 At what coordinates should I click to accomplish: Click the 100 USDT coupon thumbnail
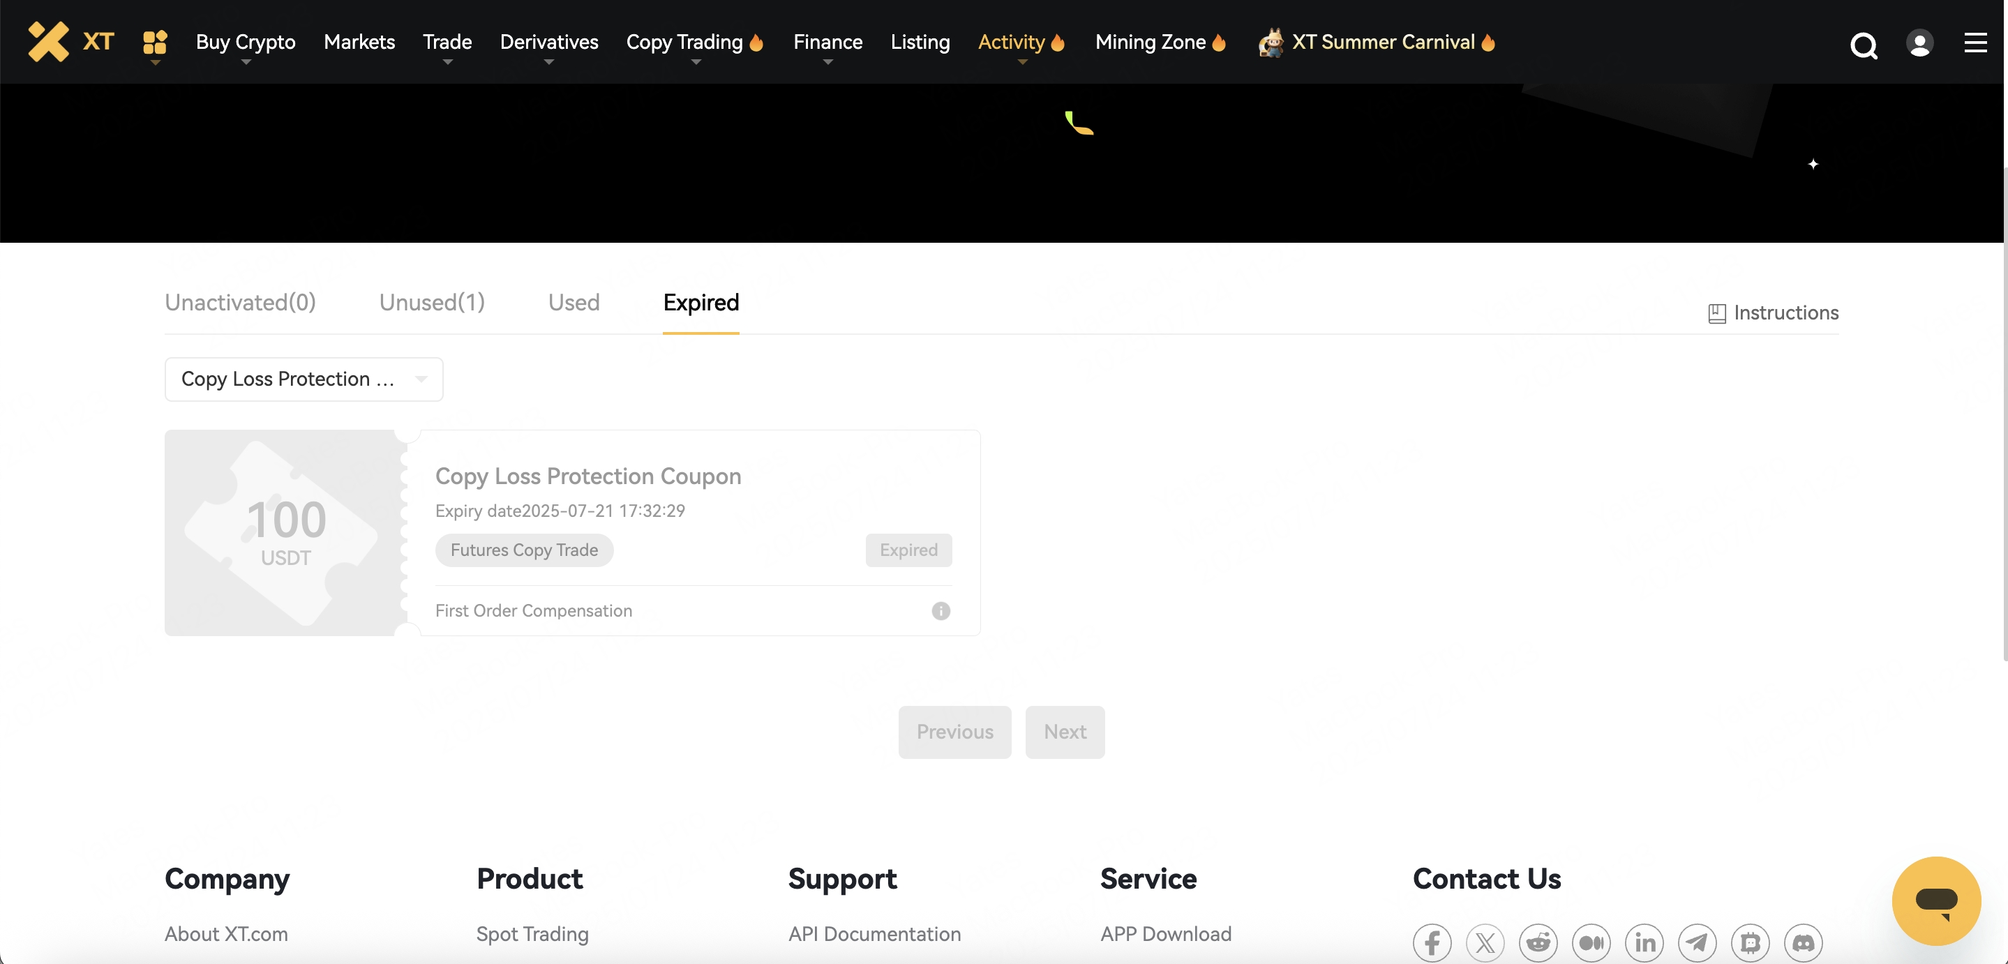point(285,533)
